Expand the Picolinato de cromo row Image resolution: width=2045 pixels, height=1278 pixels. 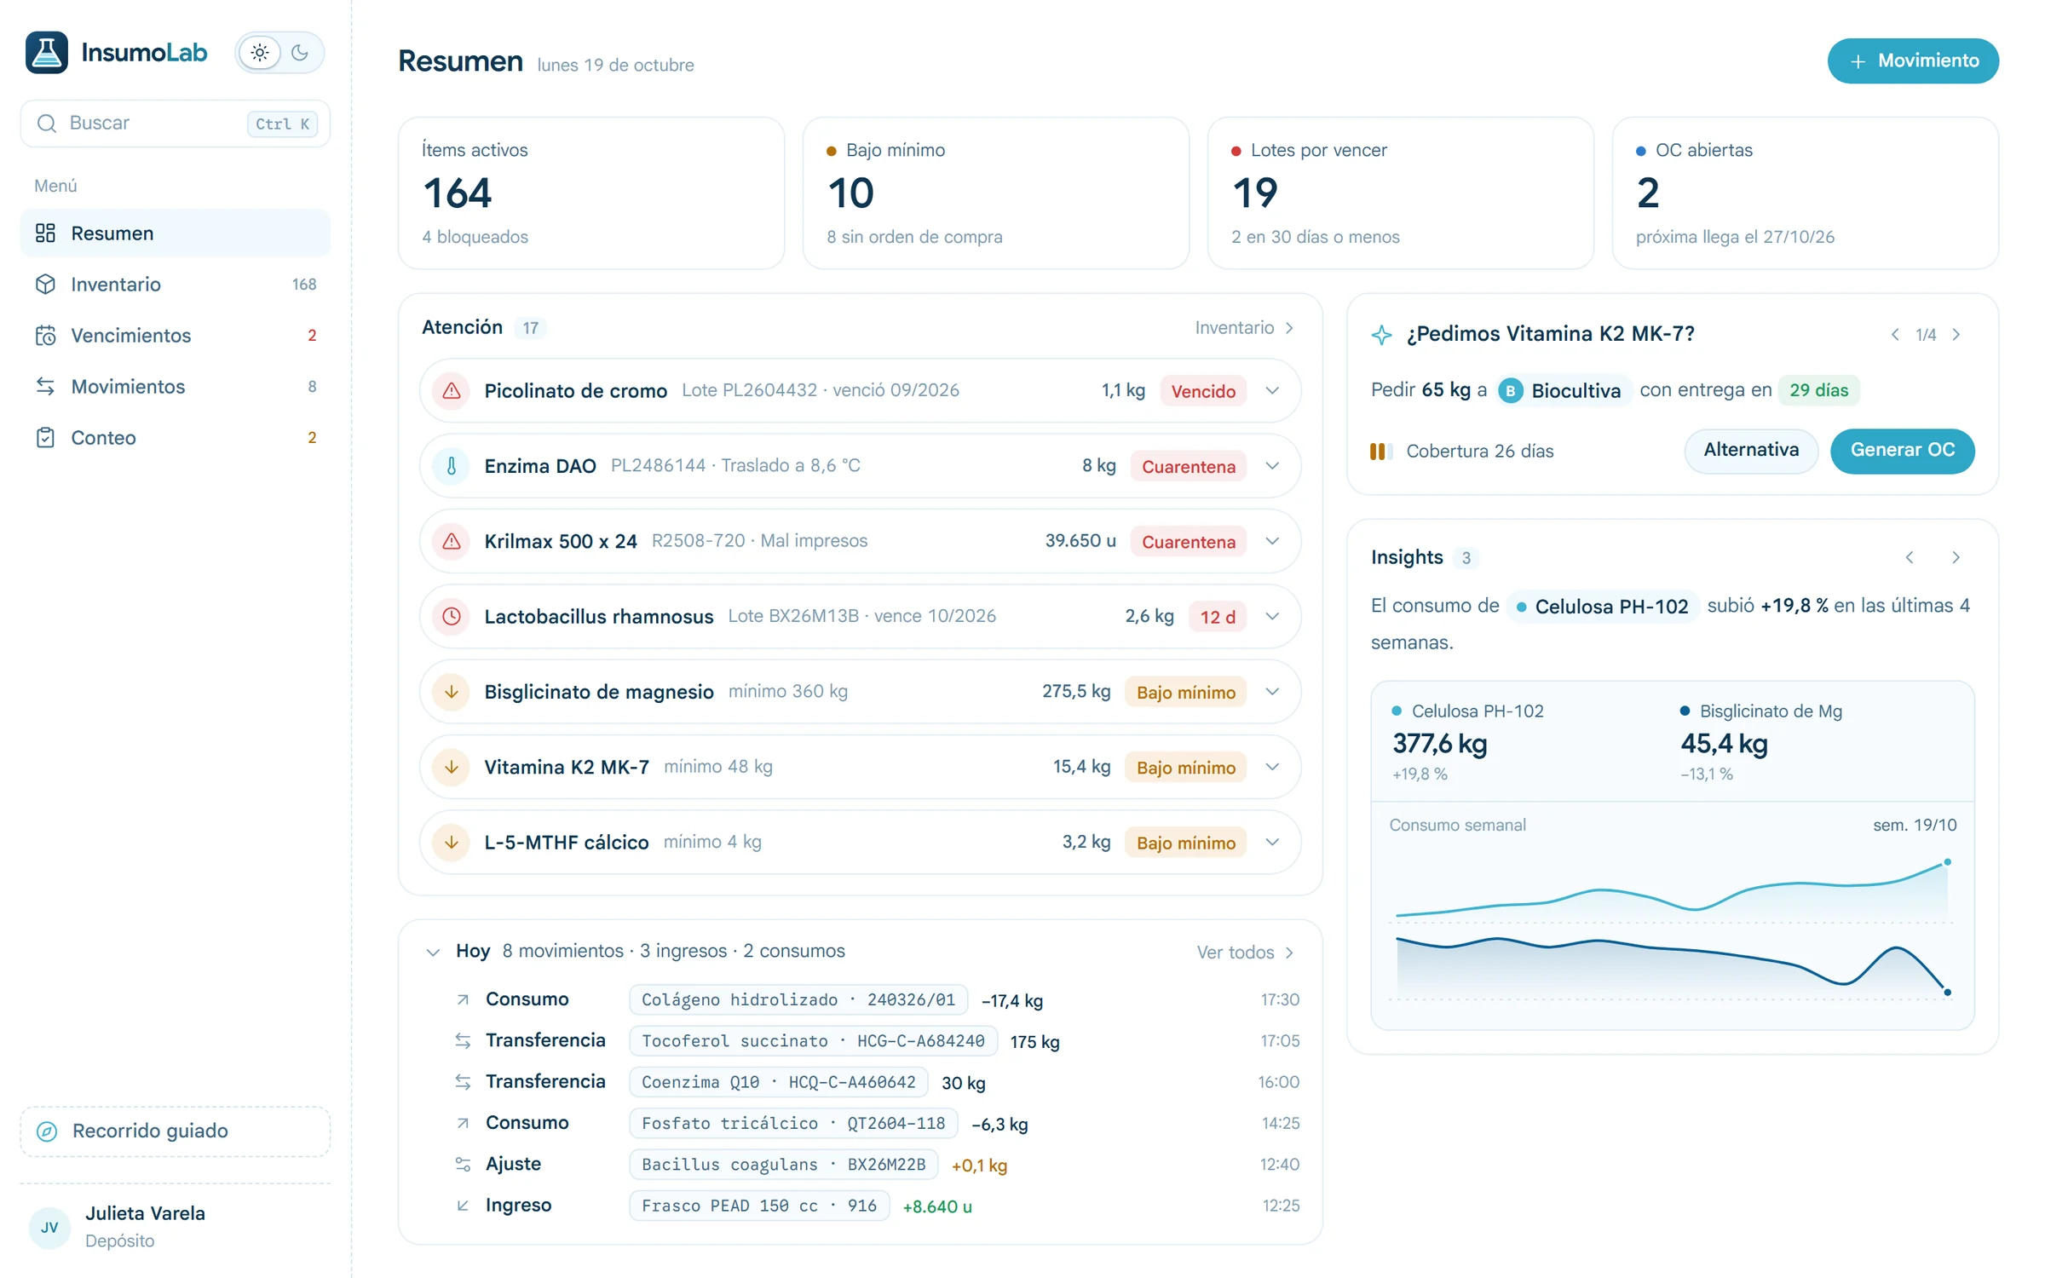(1272, 391)
